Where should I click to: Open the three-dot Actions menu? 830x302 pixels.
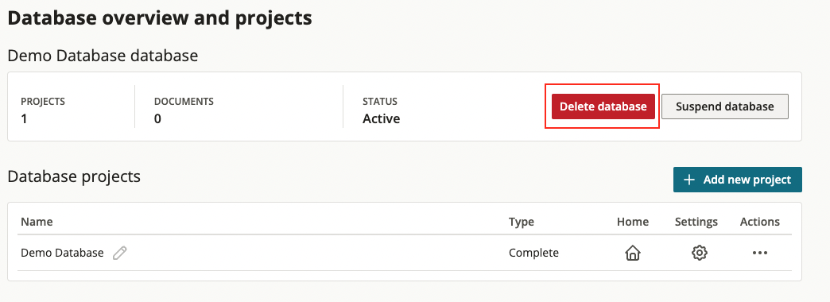(x=759, y=253)
